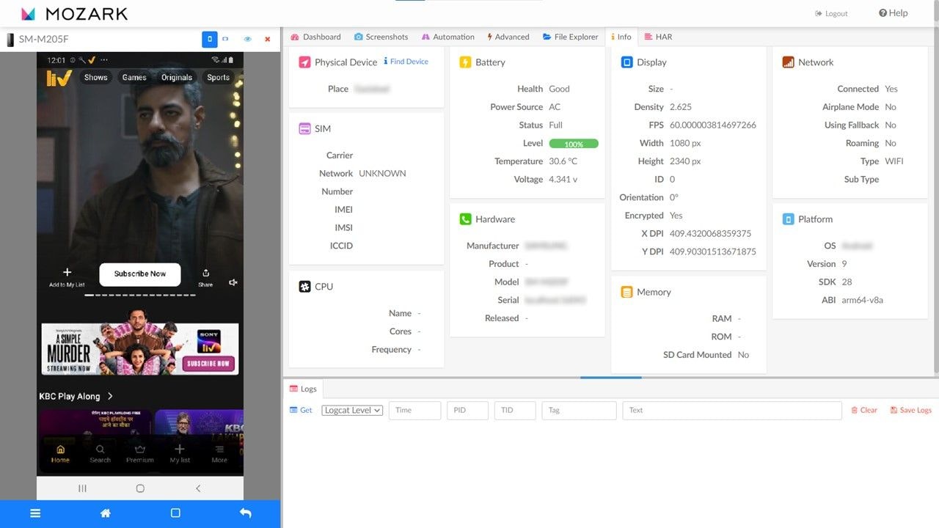Click the battery level 100% bar
The height and width of the screenshot is (528, 939).
tap(574, 144)
